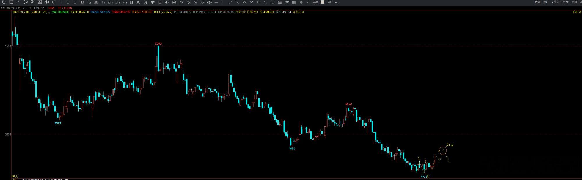Select the rectangle drawing tool
The width and height of the screenshot is (582, 180).
pos(259,2)
